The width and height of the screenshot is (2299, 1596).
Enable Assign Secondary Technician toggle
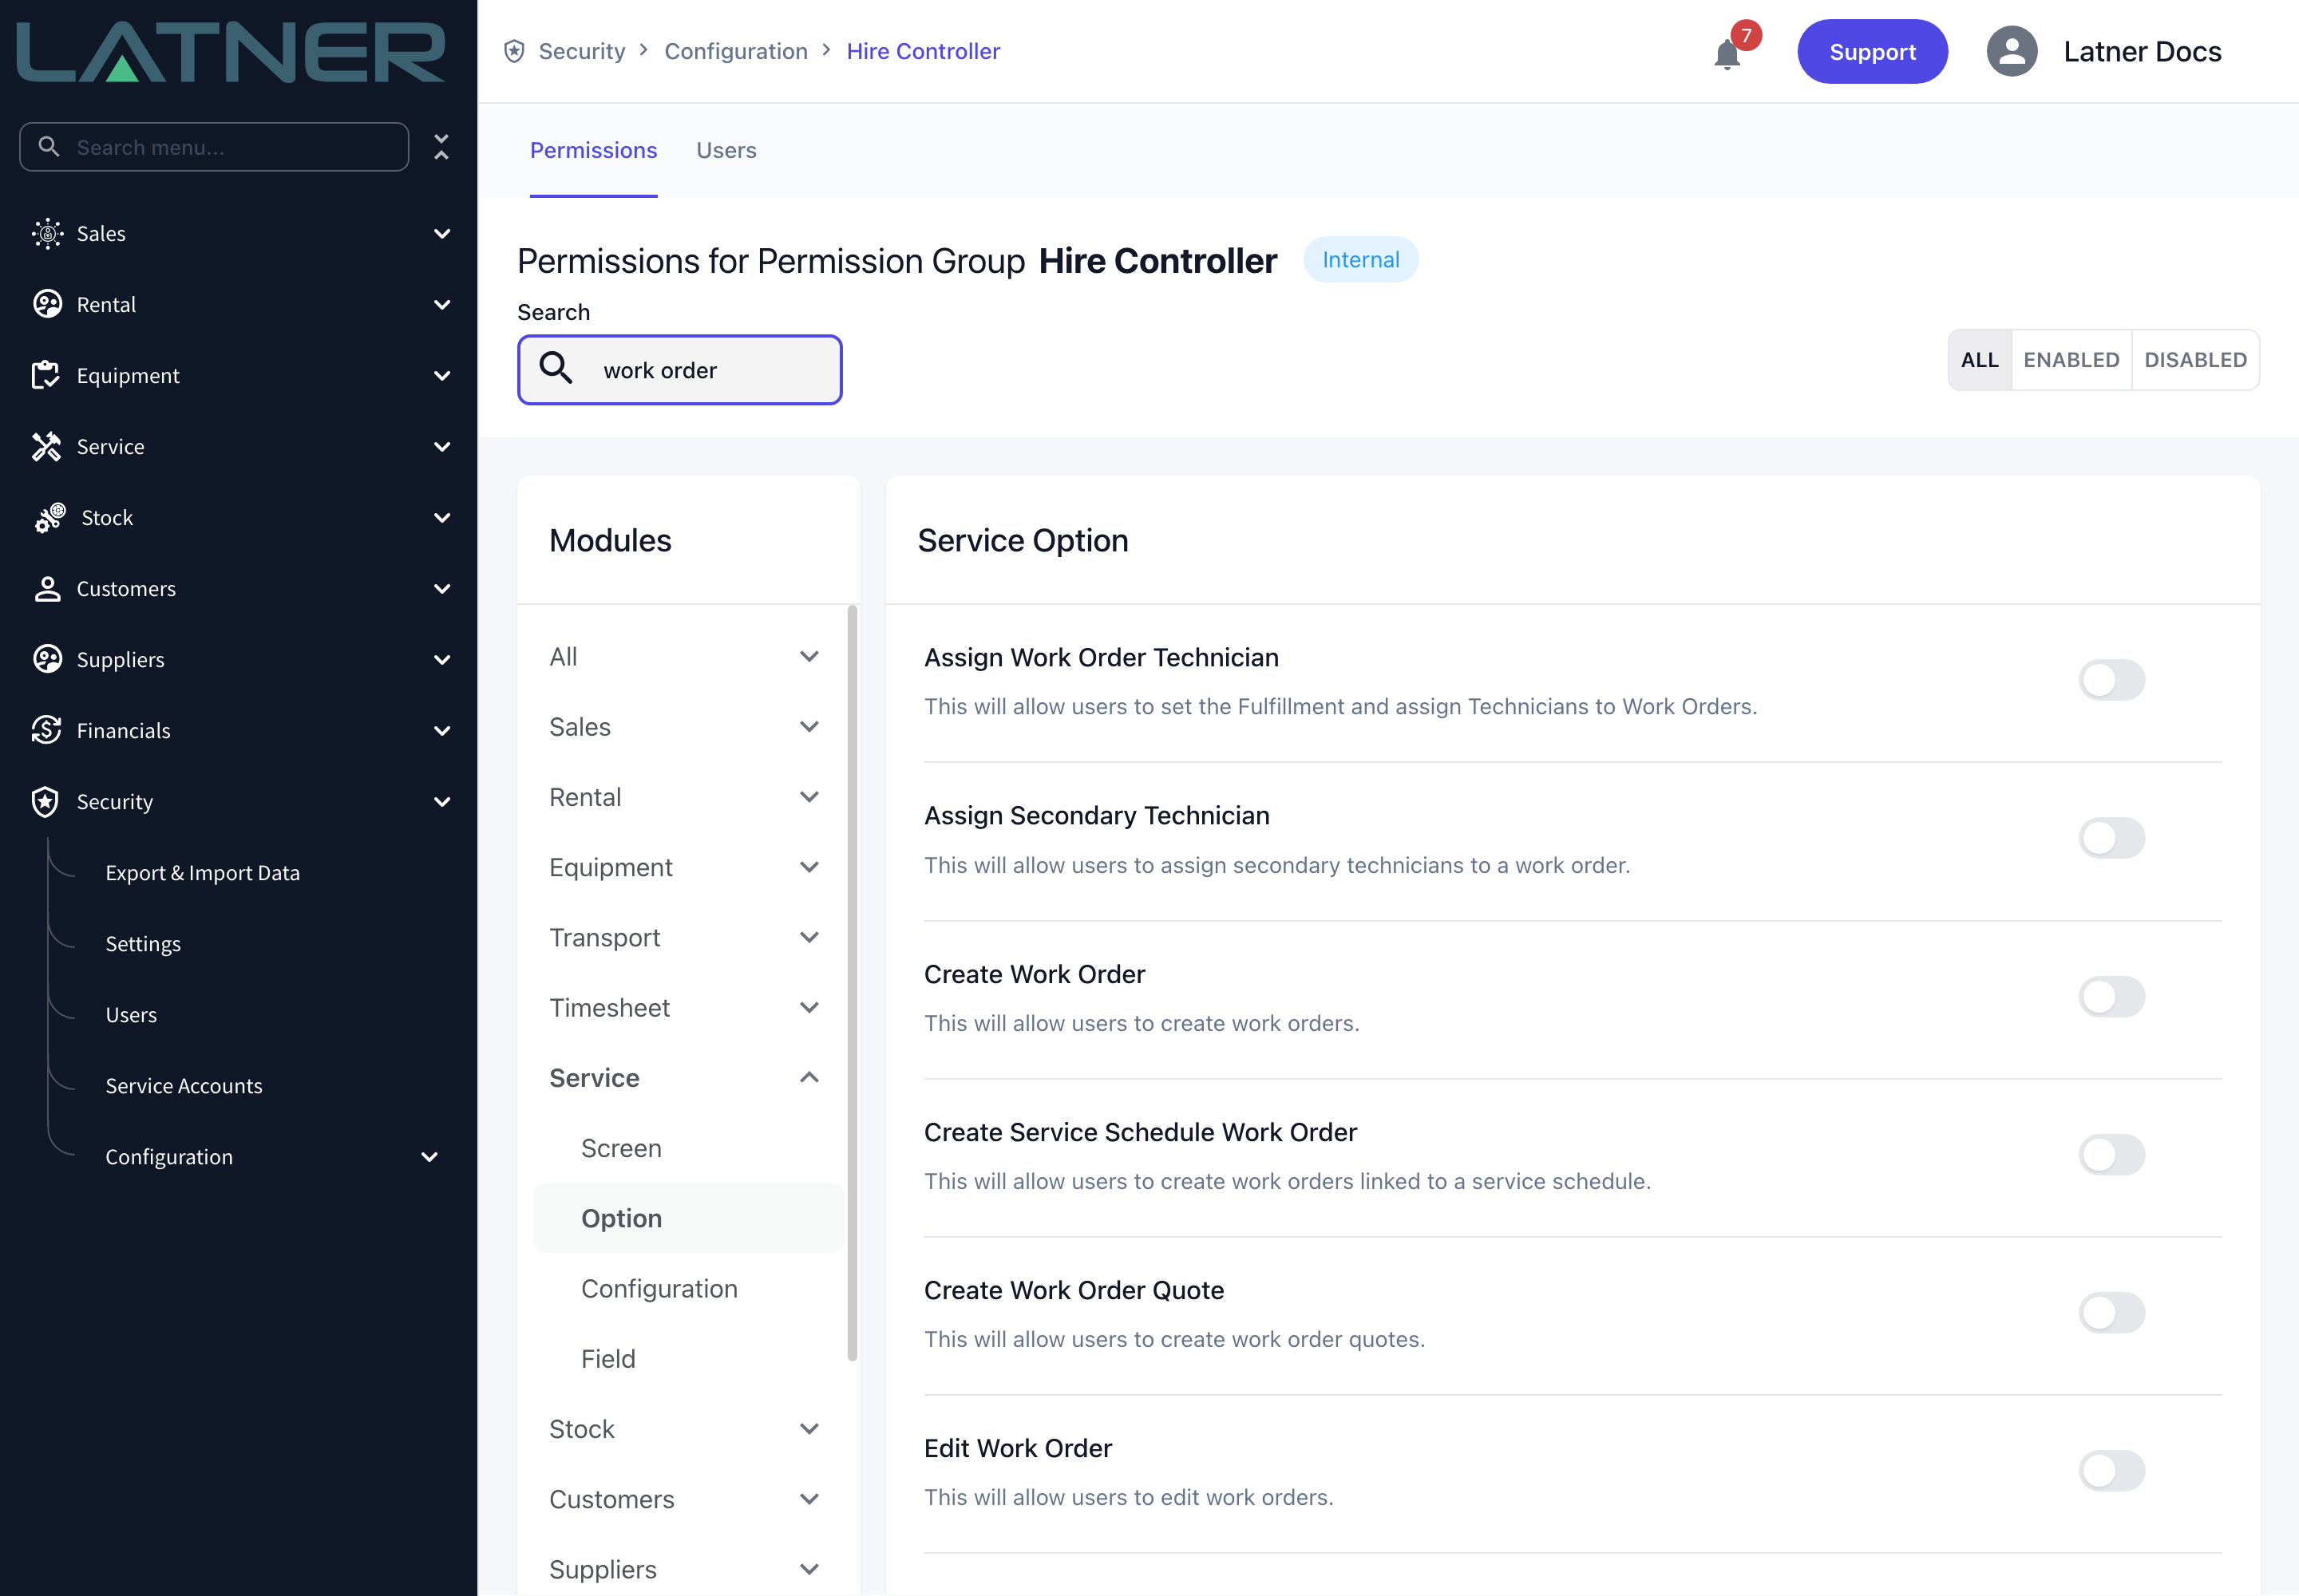(2112, 838)
